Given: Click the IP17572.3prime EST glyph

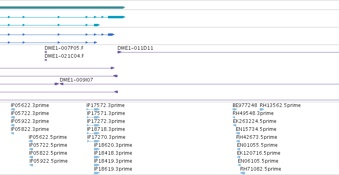Looking at the screenshot, I should tap(93, 109).
